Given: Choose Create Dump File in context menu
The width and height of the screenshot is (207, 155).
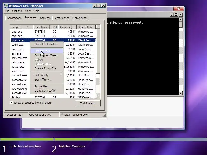Looking at the screenshot, I should pyautogui.click(x=47, y=68).
